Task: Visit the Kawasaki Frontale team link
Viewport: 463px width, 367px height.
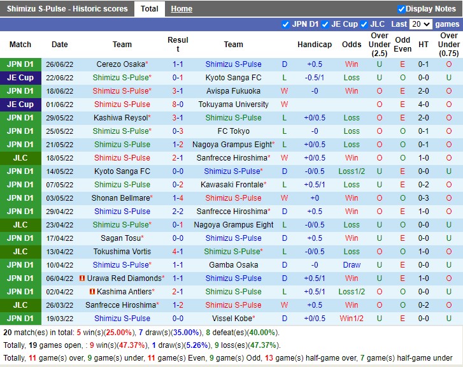Action: [232, 185]
